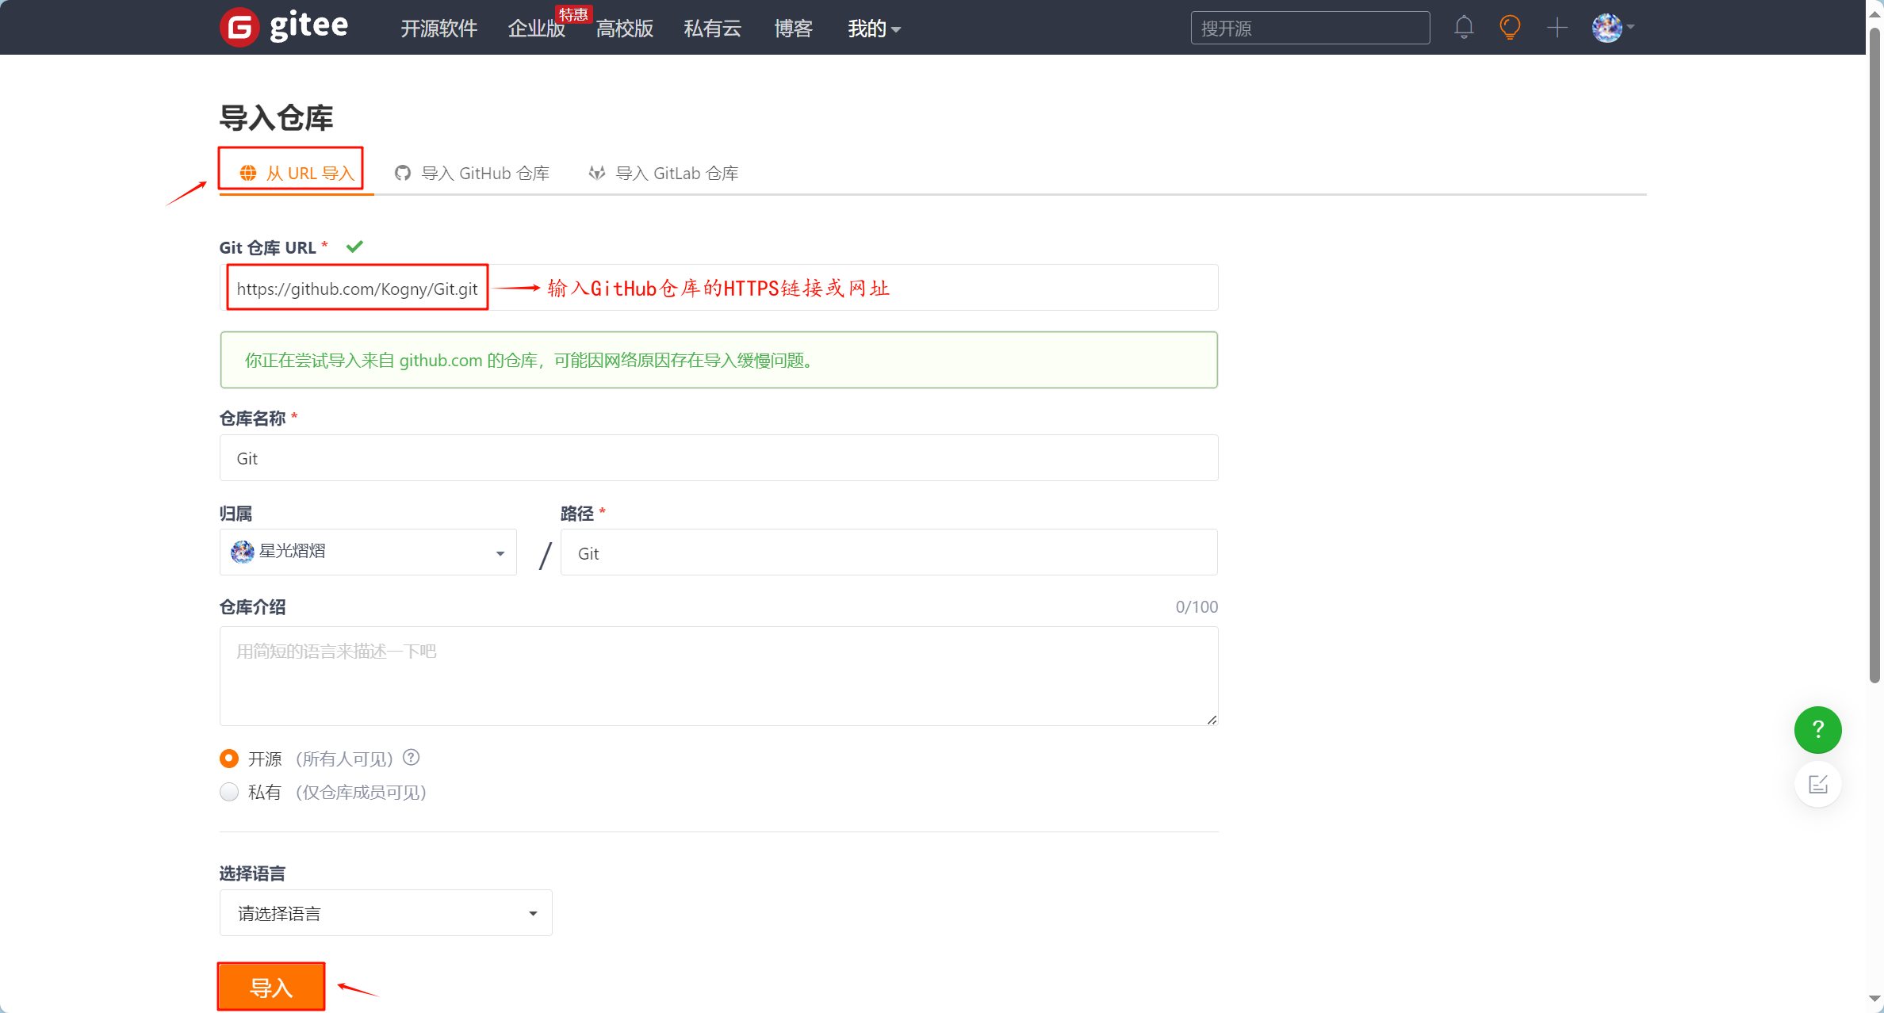Open 高校版 in navigation bar

[x=625, y=29]
